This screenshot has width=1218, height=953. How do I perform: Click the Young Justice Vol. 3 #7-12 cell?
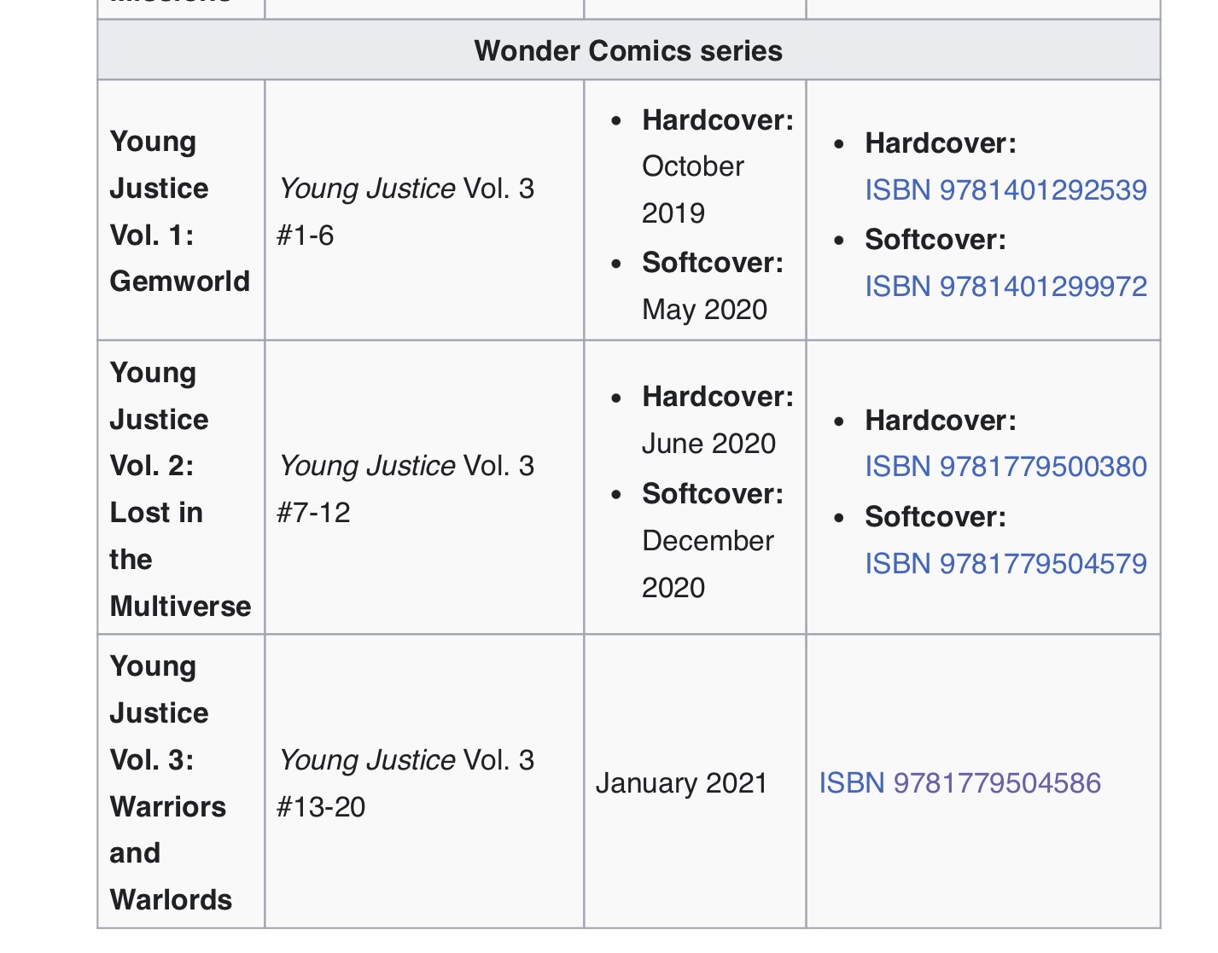coord(406,489)
